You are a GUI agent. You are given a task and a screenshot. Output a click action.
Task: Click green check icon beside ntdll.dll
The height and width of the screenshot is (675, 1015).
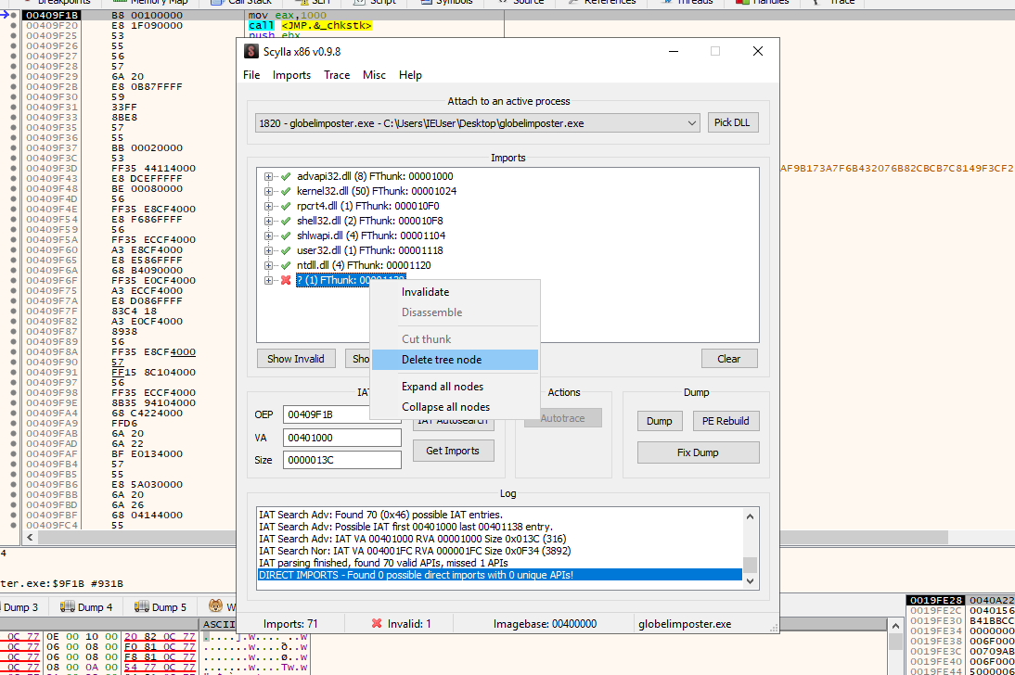tap(286, 265)
